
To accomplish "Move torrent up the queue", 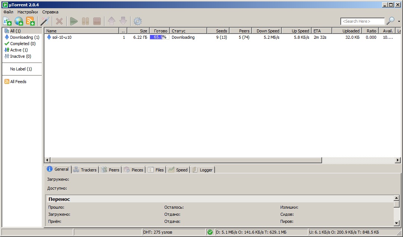I will pos(111,21).
